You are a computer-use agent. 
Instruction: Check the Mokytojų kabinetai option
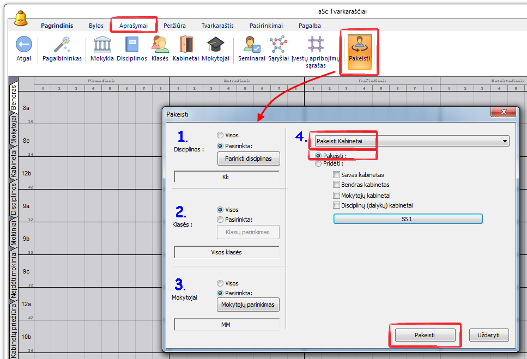coord(337,195)
